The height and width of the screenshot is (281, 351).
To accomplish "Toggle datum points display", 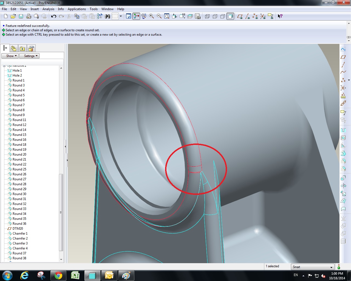I will pos(255,16).
